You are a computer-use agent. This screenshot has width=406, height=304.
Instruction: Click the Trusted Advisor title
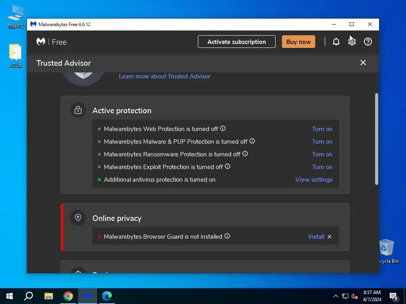[64, 63]
